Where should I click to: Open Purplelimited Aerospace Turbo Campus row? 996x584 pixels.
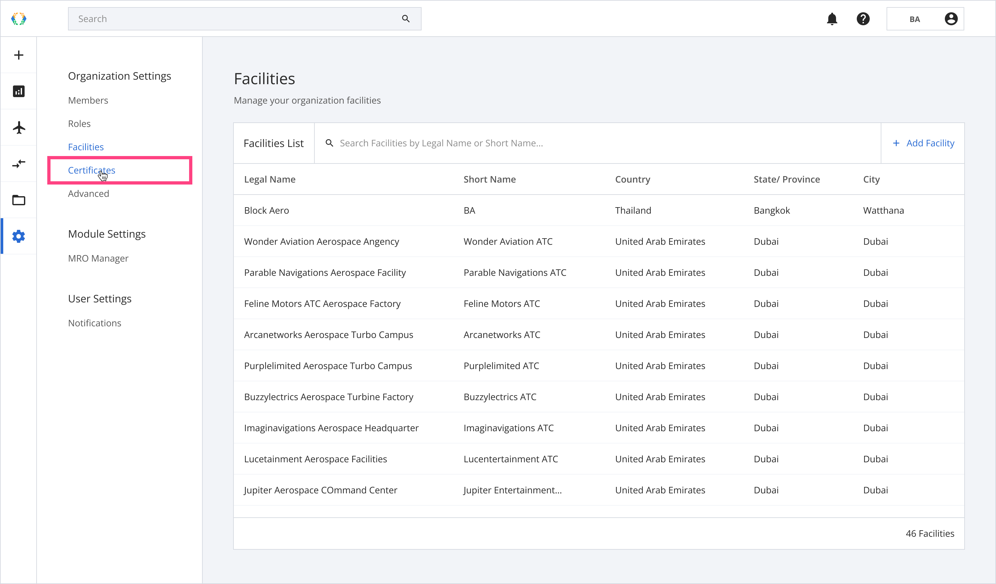599,366
